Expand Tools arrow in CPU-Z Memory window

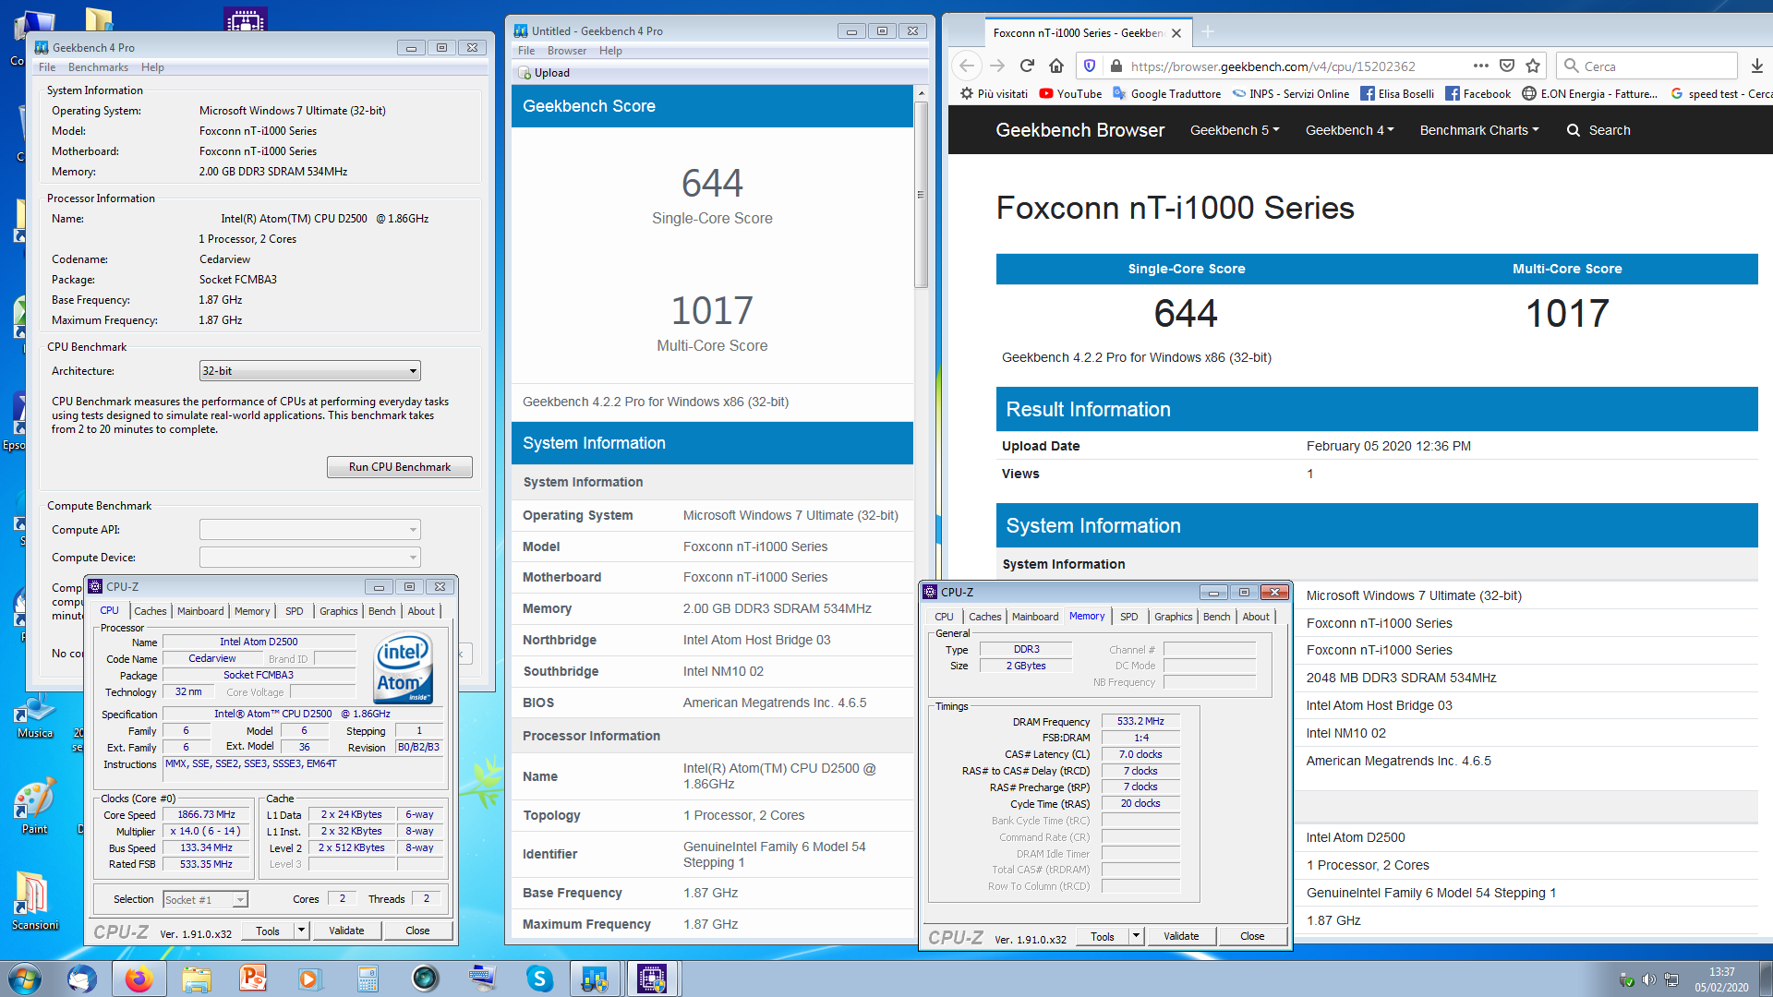(x=1136, y=937)
